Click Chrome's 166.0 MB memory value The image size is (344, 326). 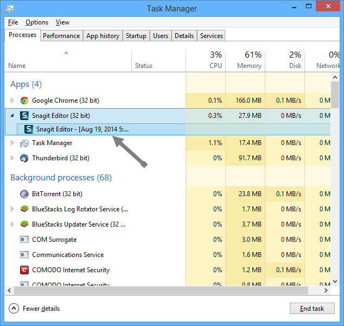tap(249, 101)
